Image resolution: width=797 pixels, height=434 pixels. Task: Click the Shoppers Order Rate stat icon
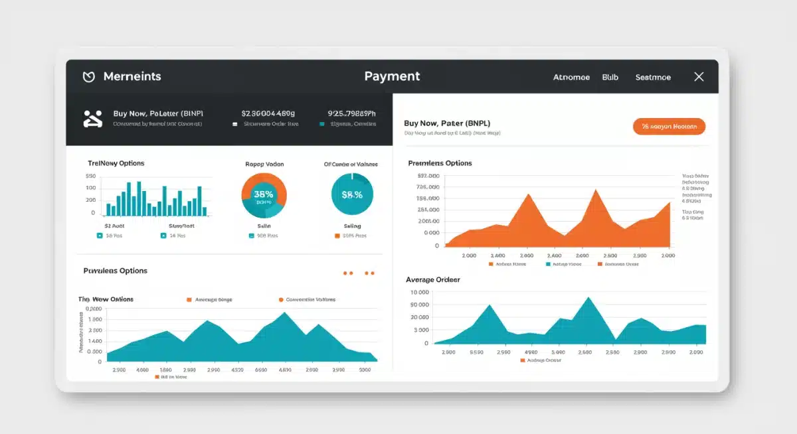click(234, 123)
